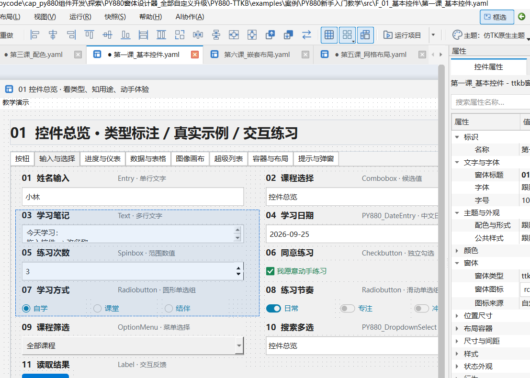Viewport: 530px width, 378px height.
Task: Switch on the 专注 toggle
Action: click(x=348, y=309)
